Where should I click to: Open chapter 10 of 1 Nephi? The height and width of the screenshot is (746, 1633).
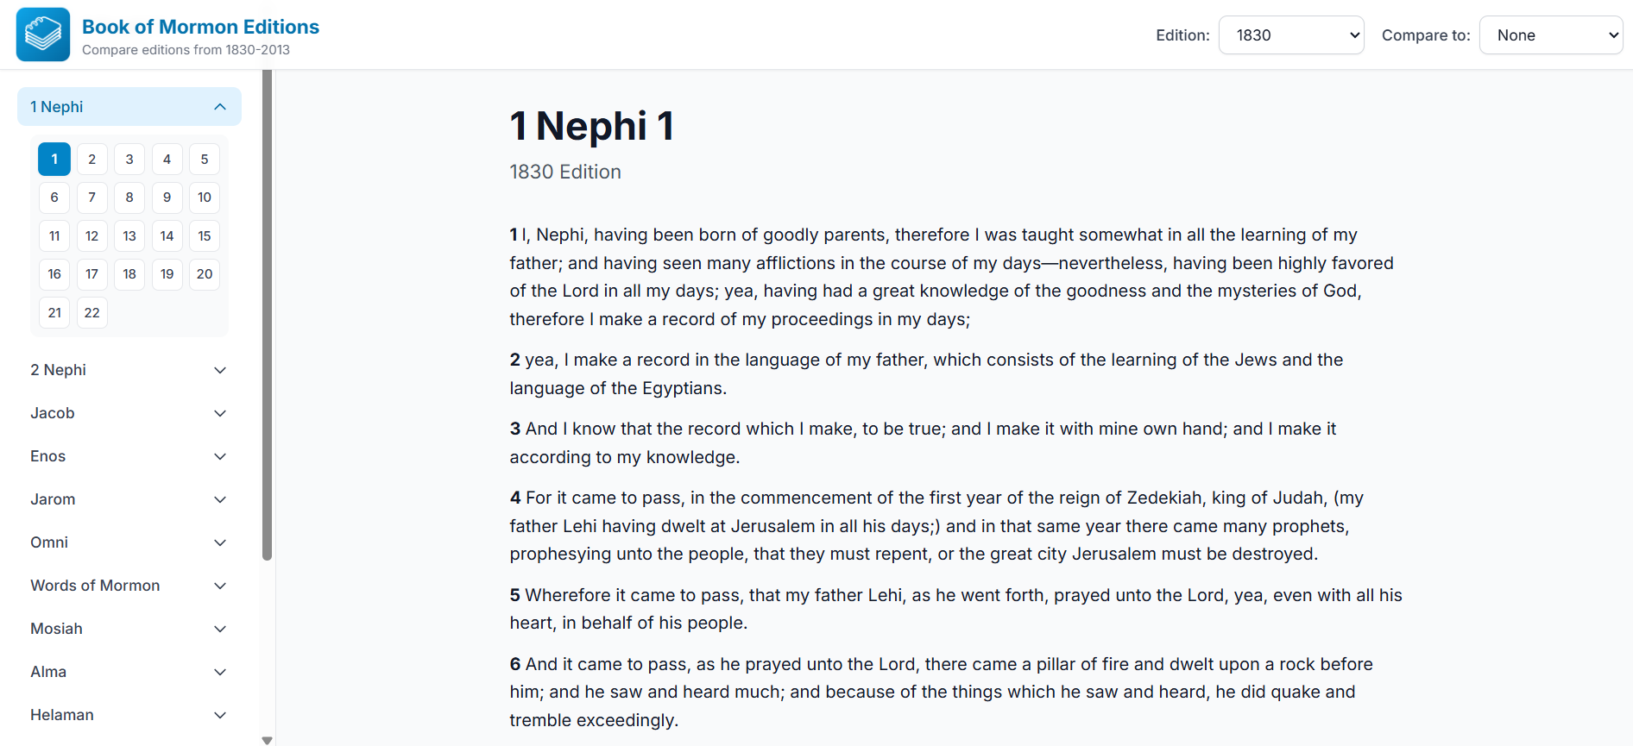tap(204, 197)
